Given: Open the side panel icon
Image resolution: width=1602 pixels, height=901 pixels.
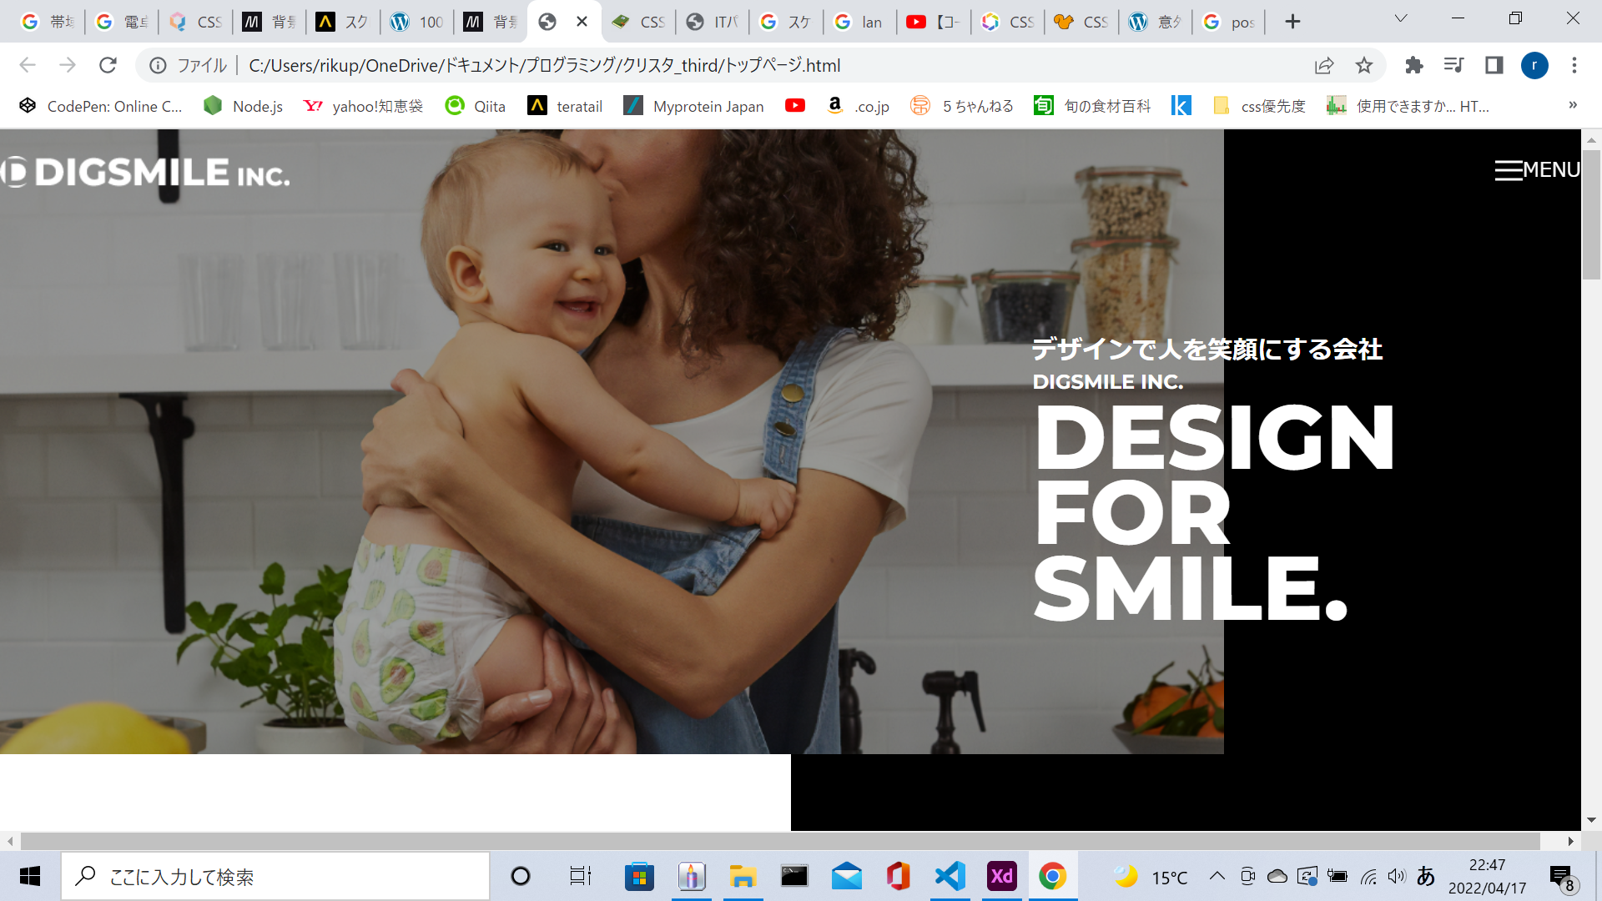Looking at the screenshot, I should [1494, 65].
